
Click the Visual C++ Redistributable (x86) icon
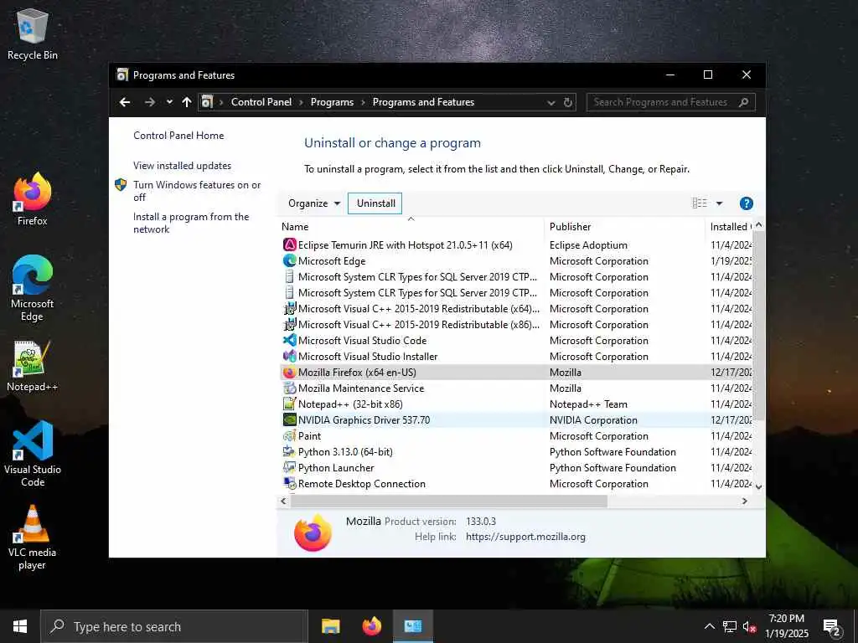[x=289, y=324]
